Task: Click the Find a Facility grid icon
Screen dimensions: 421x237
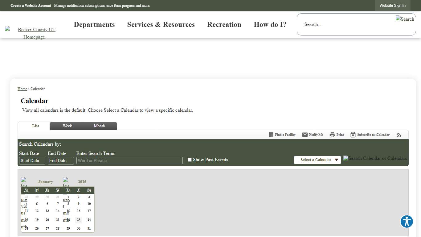Action: pos(271,135)
